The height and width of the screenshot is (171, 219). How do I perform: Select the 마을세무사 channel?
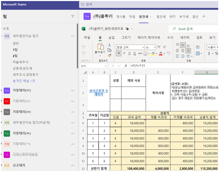pos(20,62)
